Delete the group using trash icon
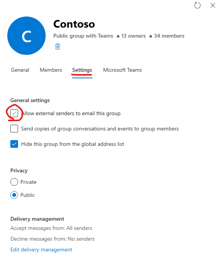Image resolution: width=217 pixels, height=261 pixels. click(x=58, y=46)
